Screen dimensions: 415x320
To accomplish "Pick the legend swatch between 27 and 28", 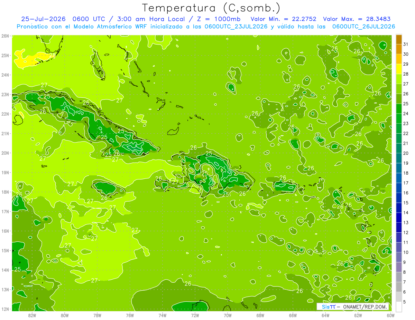I will tap(399, 79).
